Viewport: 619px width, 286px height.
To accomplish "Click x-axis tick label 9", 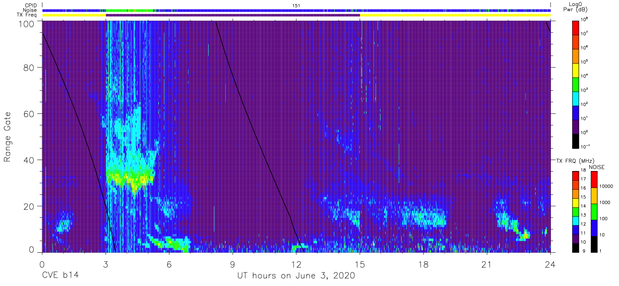I will [x=232, y=264].
